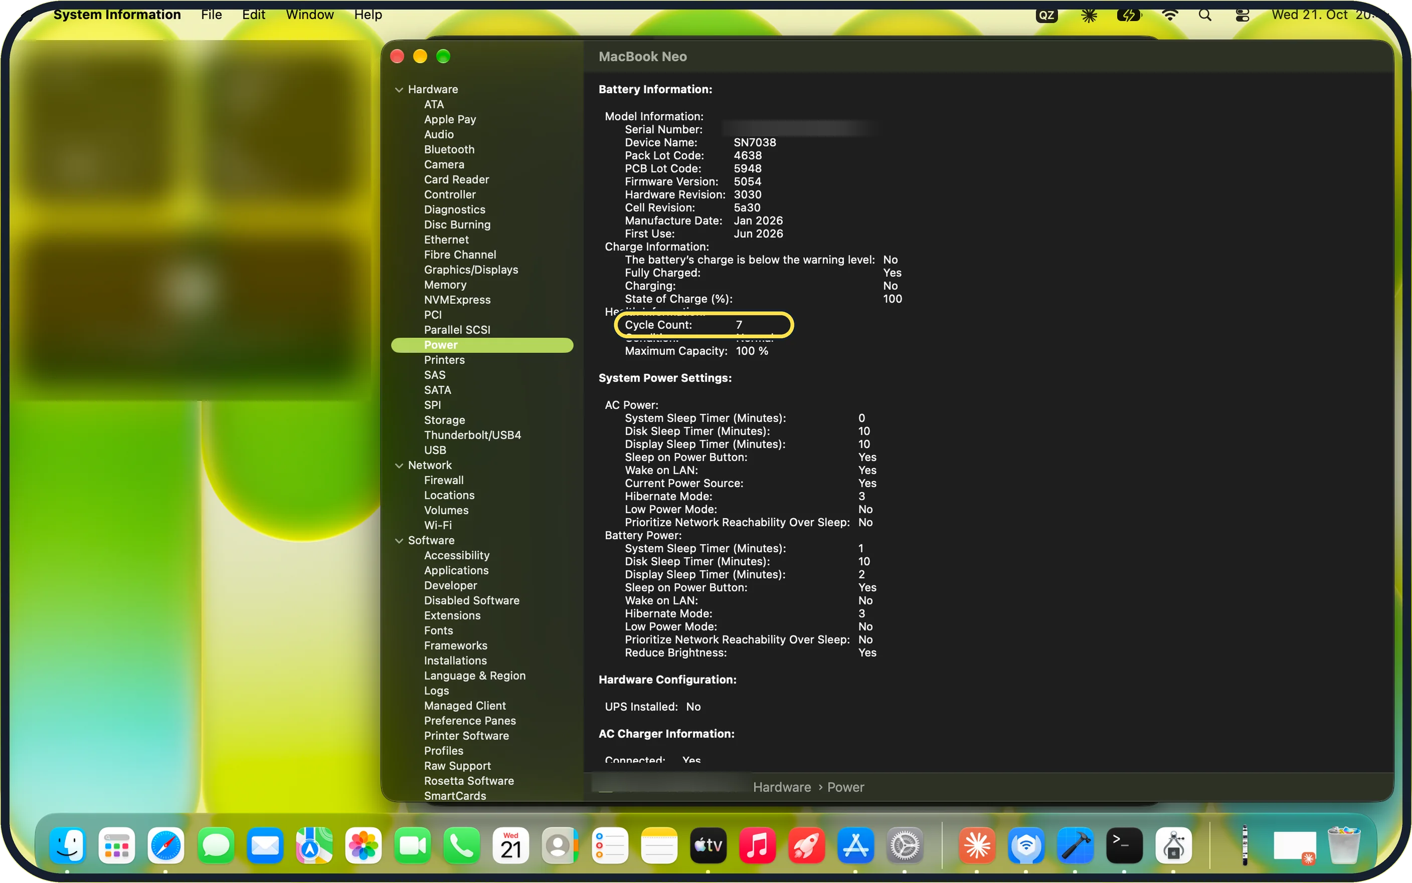Launch FaceTime from the Dock
Viewport: 1412px width, 883px height.
coord(413,845)
